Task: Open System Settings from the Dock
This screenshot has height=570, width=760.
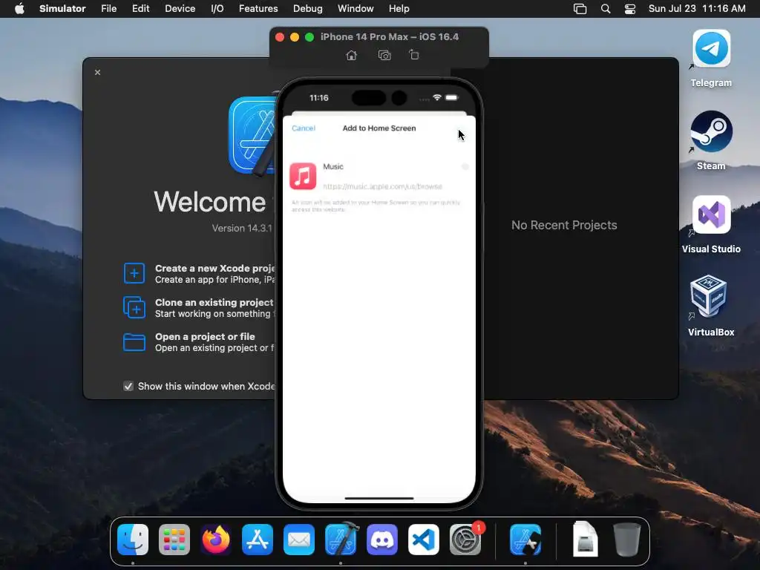Action: click(466, 540)
